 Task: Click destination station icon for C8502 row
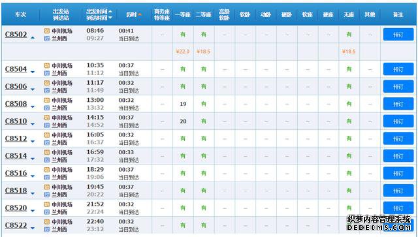46,39
